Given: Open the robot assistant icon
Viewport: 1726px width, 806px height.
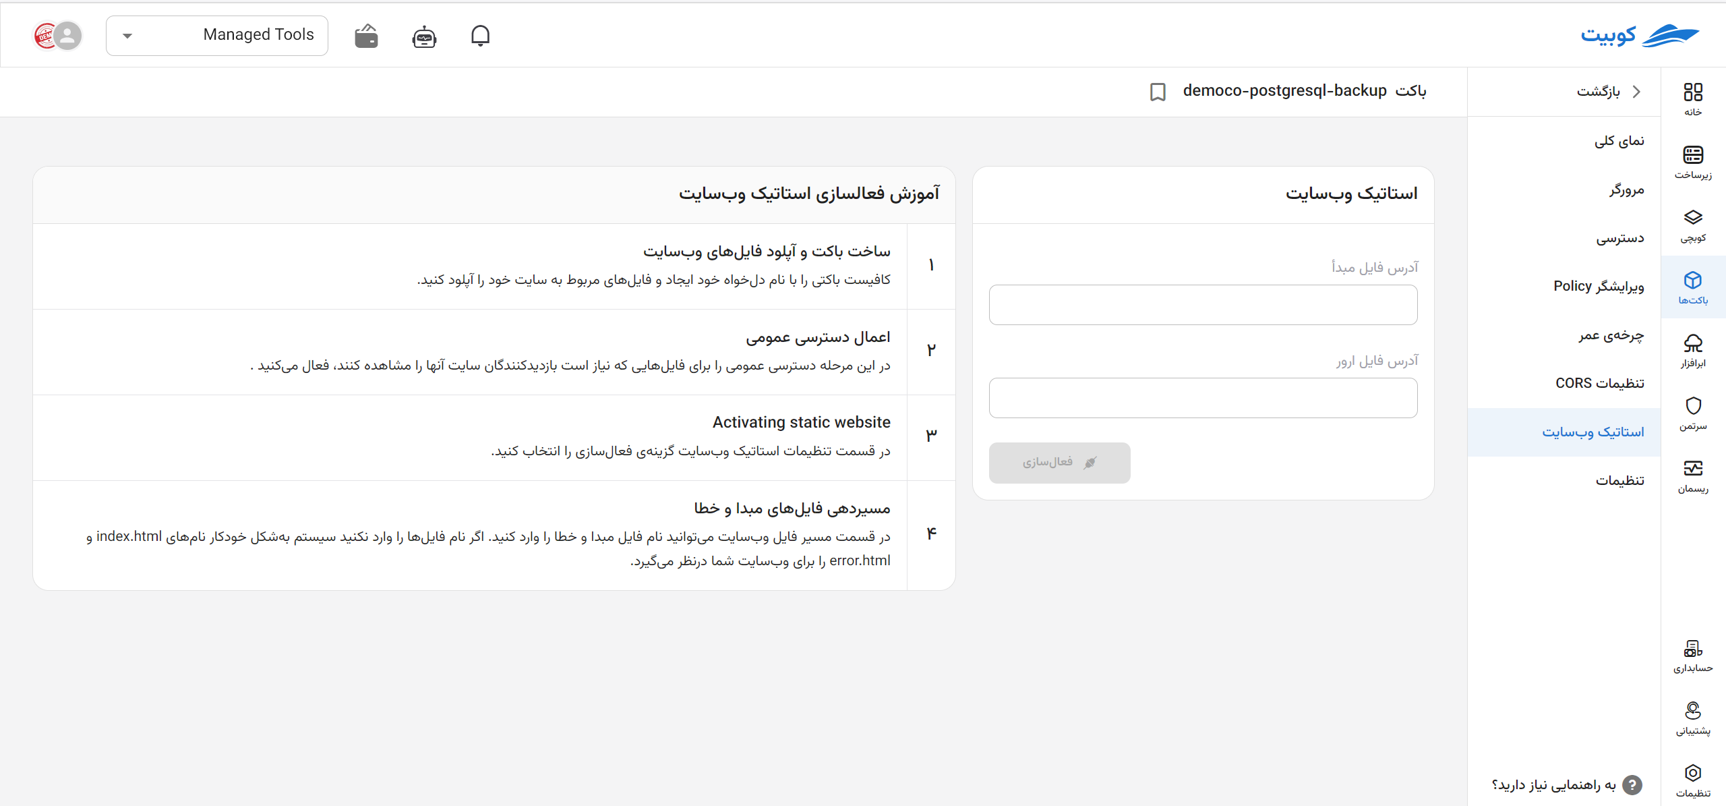Looking at the screenshot, I should pos(424,36).
